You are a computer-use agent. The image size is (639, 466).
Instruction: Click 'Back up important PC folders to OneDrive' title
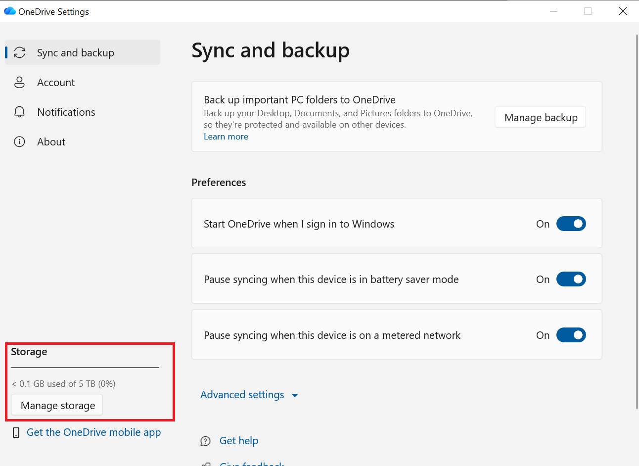[300, 100]
